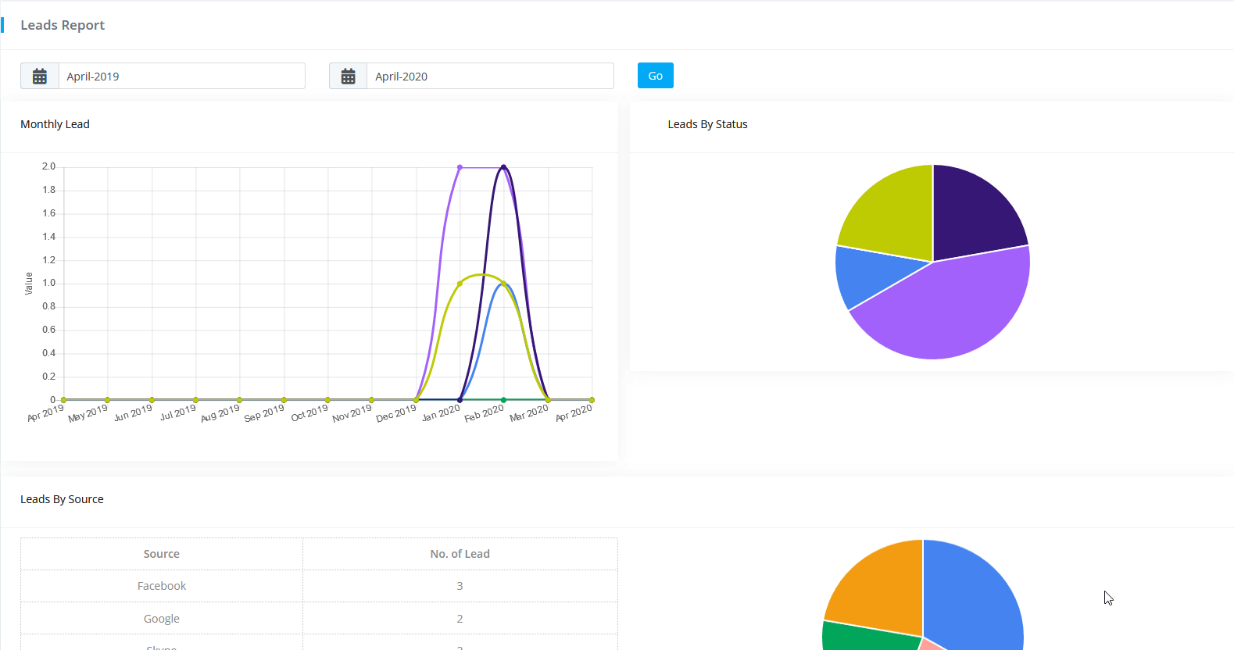1234x650 pixels.
Task: Click the end date calendar icon
Action: click(x=349, y=77)
